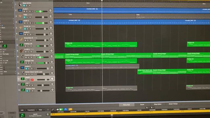Click the Audio 4 waveform track icon
The height and width of the screenshot is (118, 210).
pos(22,68)
